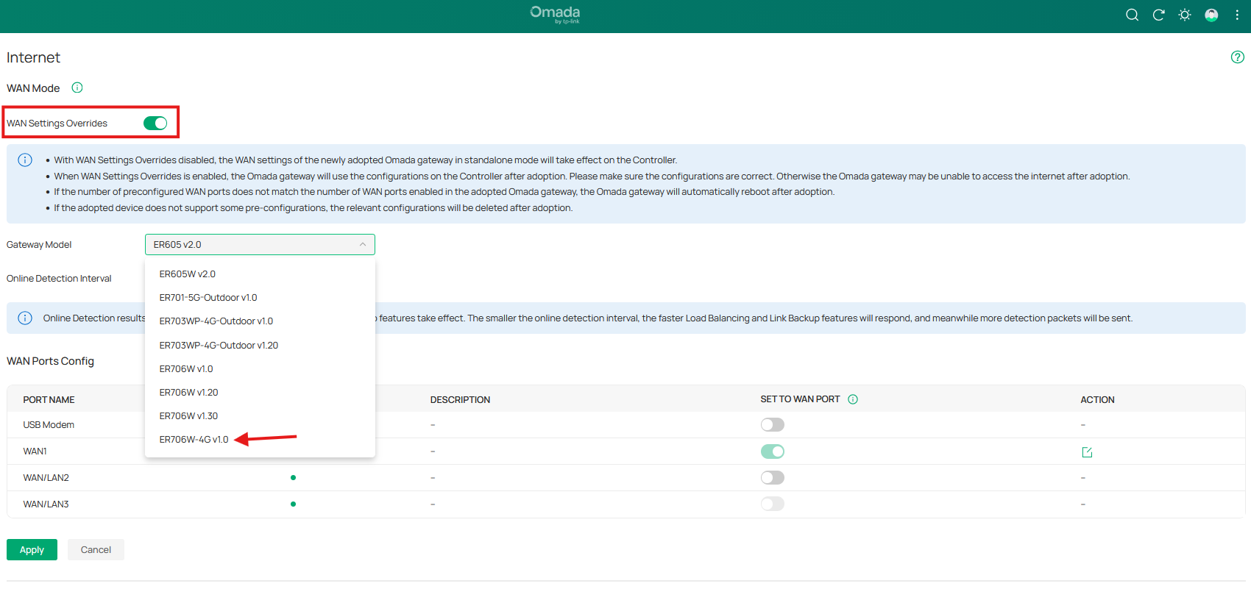Choose ER703WP-4G-Outdoor v1.0 option
Screen dimensions: 1251x589
261,321
